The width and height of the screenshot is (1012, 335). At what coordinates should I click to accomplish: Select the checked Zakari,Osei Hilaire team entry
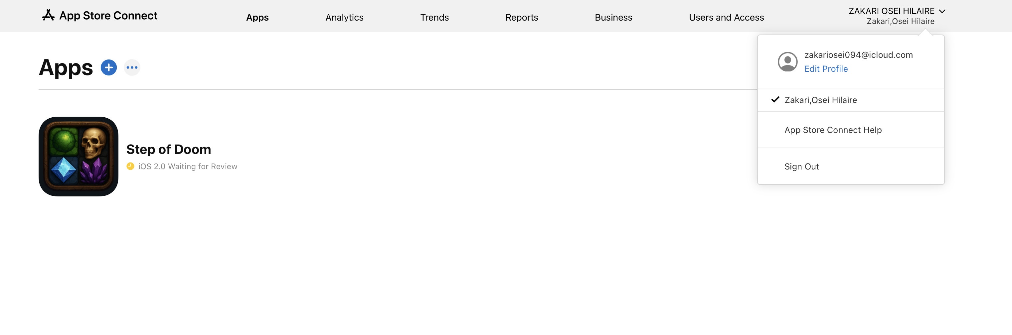pos(851,100)
